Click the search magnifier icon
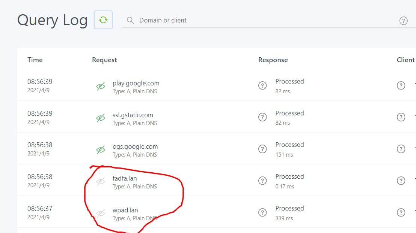Image resolution: width=416 pixels, height=233 pixels. (130, 20)
